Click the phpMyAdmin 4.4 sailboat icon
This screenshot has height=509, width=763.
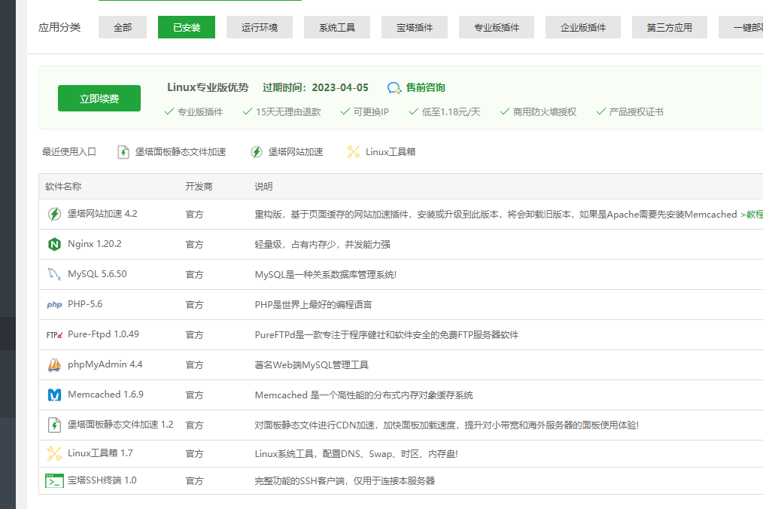click(54, 365)
